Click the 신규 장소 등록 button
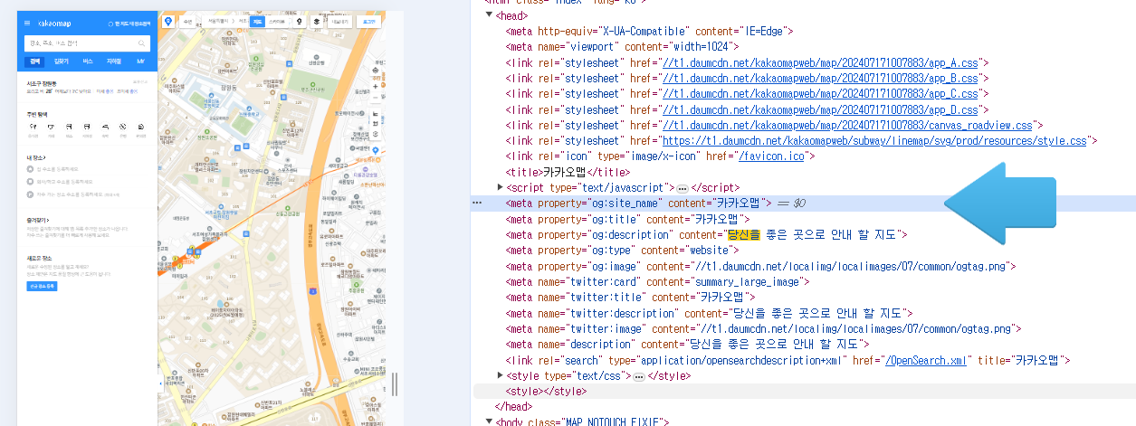 43,286
